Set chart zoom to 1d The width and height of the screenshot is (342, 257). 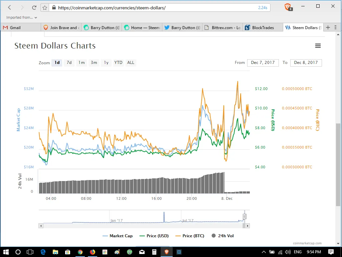[x=57, y=63]
